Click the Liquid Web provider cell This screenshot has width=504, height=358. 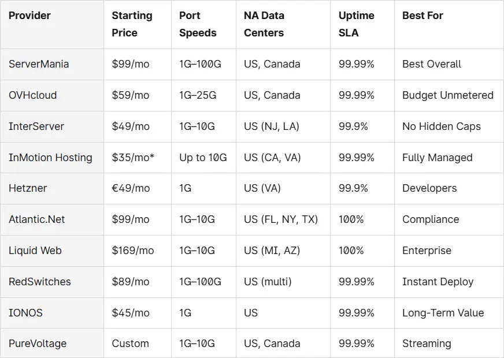[x=35, y=251]
